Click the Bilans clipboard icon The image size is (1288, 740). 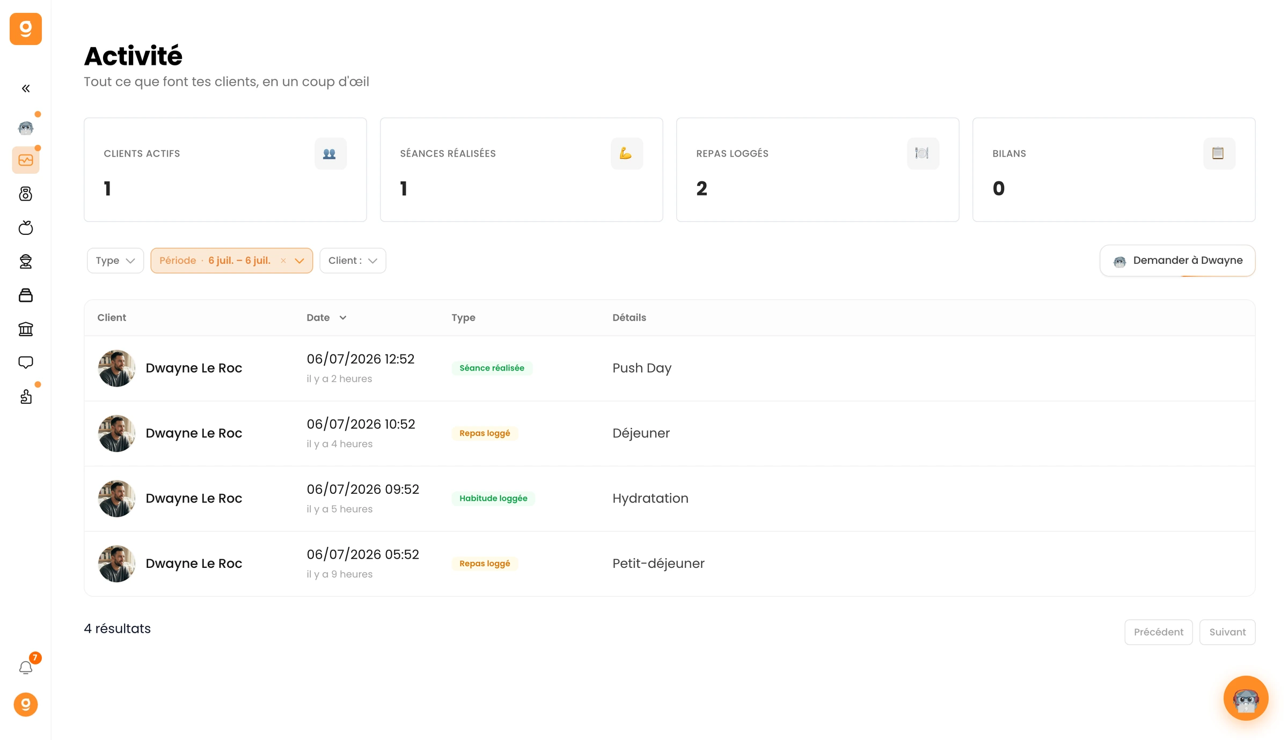point(1219,154)
